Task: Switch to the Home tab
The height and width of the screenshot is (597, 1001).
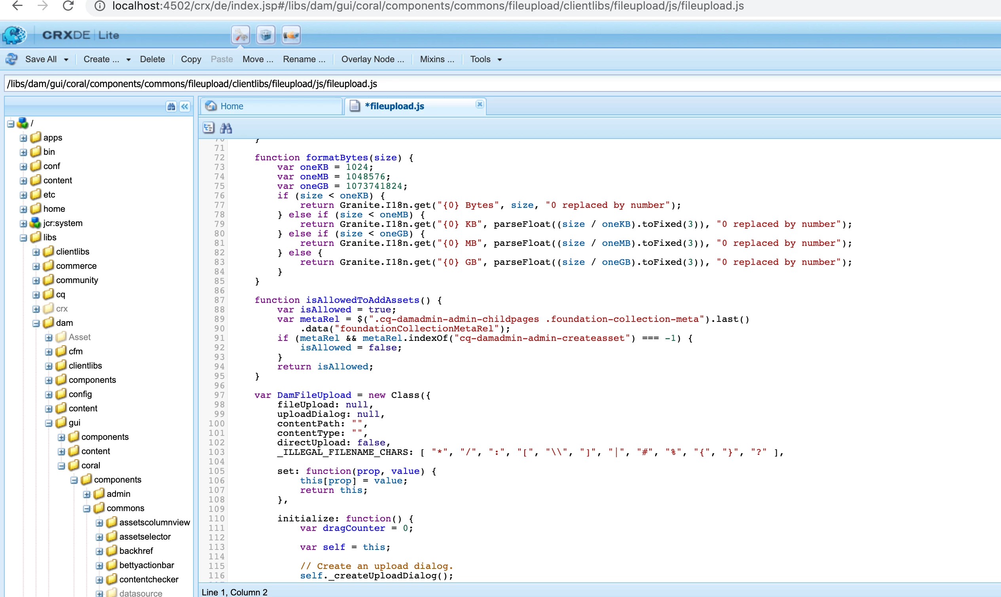Action: pos(231,106)
